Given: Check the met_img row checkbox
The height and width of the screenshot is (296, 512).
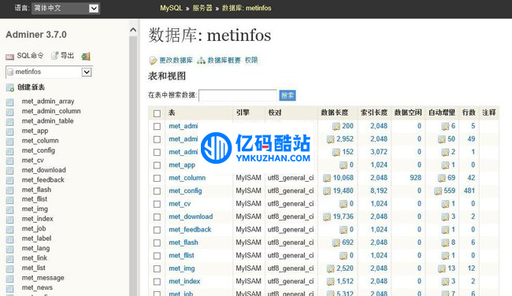Looking at the screenshot, I should click(x=157, y=268).
